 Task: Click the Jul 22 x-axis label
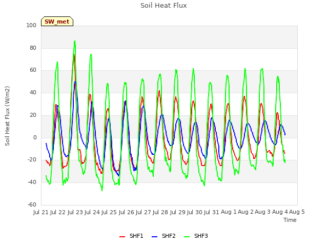pos(58,212)
